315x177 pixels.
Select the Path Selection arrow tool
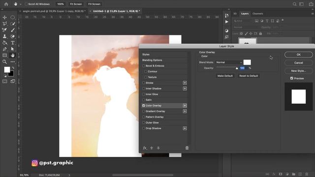tap(12, 49)
